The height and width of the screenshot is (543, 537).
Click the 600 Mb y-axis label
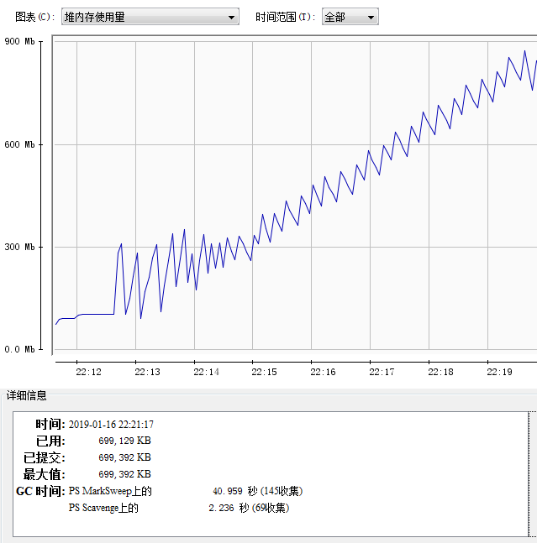pyautogui.click(x=19, y=144)
